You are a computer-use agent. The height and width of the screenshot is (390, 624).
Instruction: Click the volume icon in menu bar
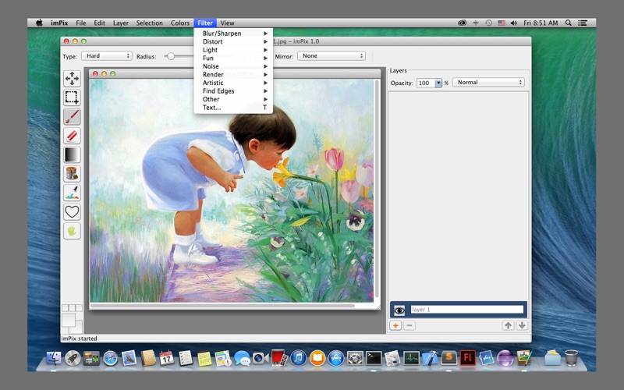click(514, 23)
